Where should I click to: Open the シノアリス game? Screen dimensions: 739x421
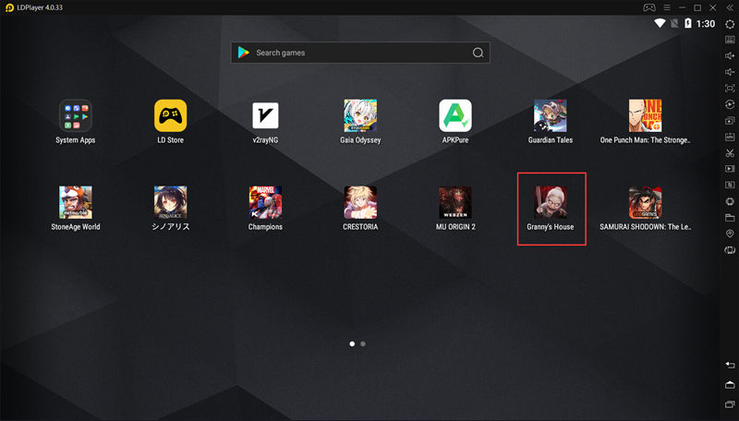pos(171,202)
